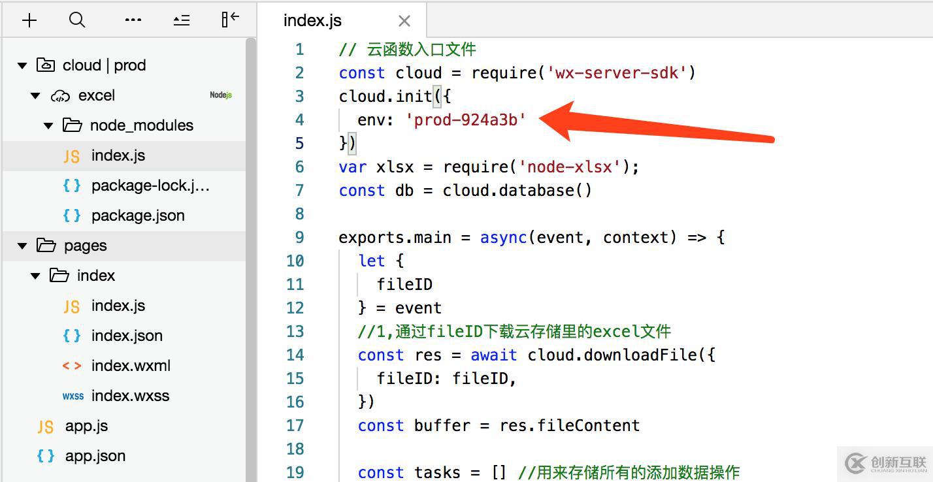Click the file tree vertical scrollbar

click(251, 260)
